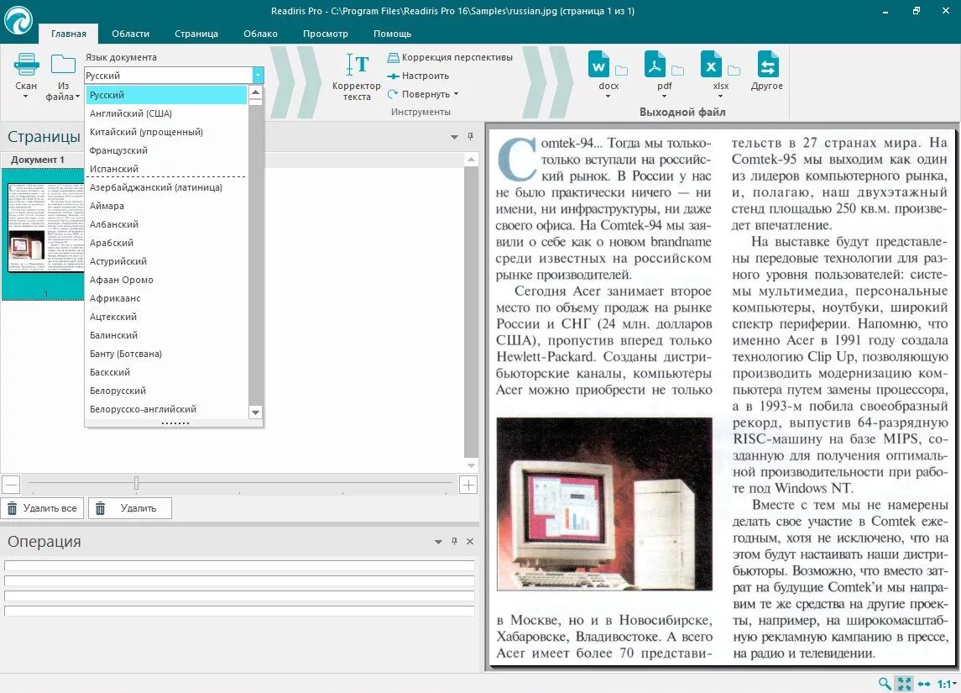Select Арабский language
961x693 pixels.
click(x=166, y=243)
